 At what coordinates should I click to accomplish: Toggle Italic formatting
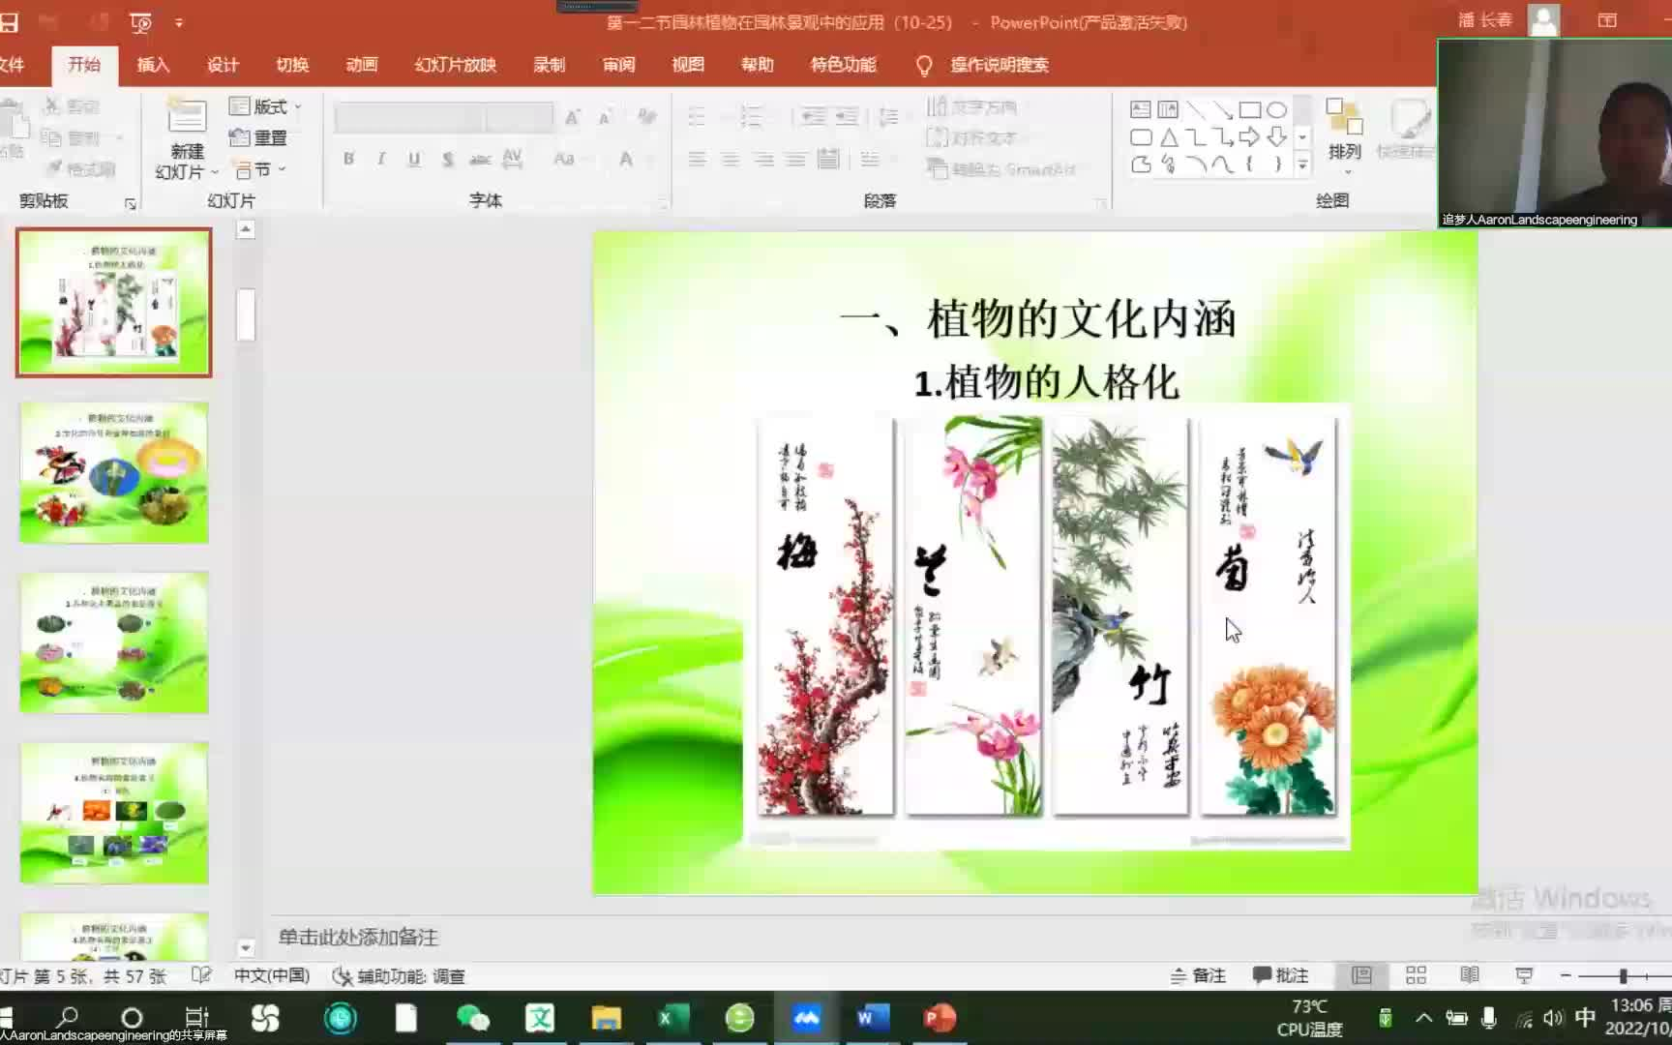point(381,159)
